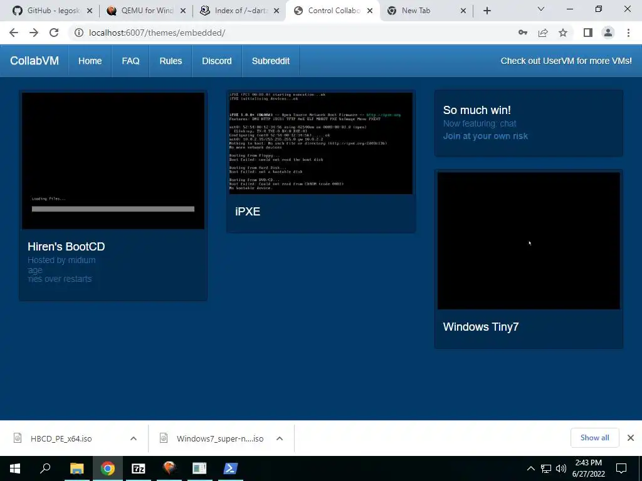Open the QEMU bird icon on taskbar

169,468
